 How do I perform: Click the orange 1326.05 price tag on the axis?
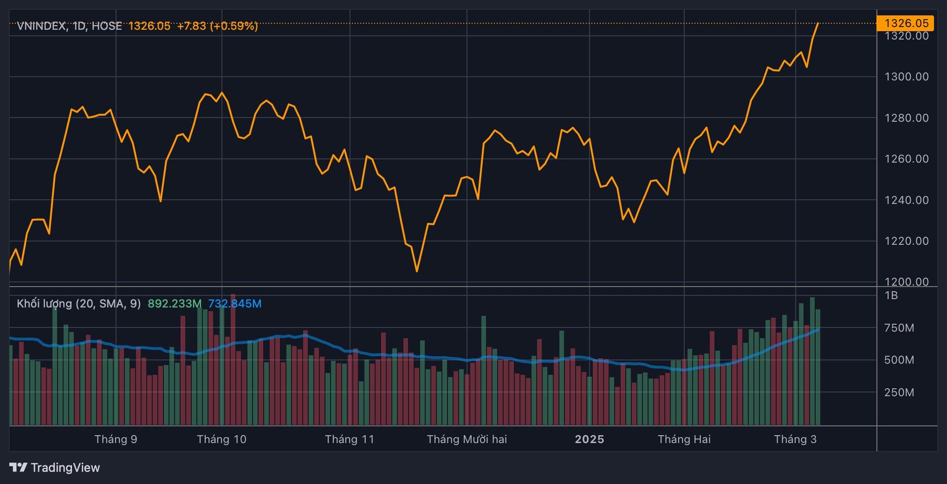pyautogui.click(x=906, y=23)
